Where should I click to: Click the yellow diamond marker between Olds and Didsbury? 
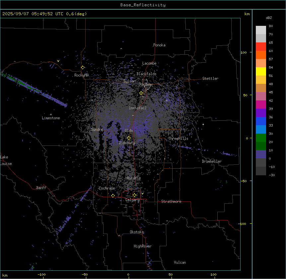coord(129,138)
